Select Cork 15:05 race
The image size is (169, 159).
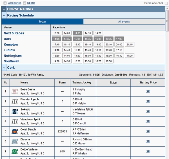(x=77, y=39)
